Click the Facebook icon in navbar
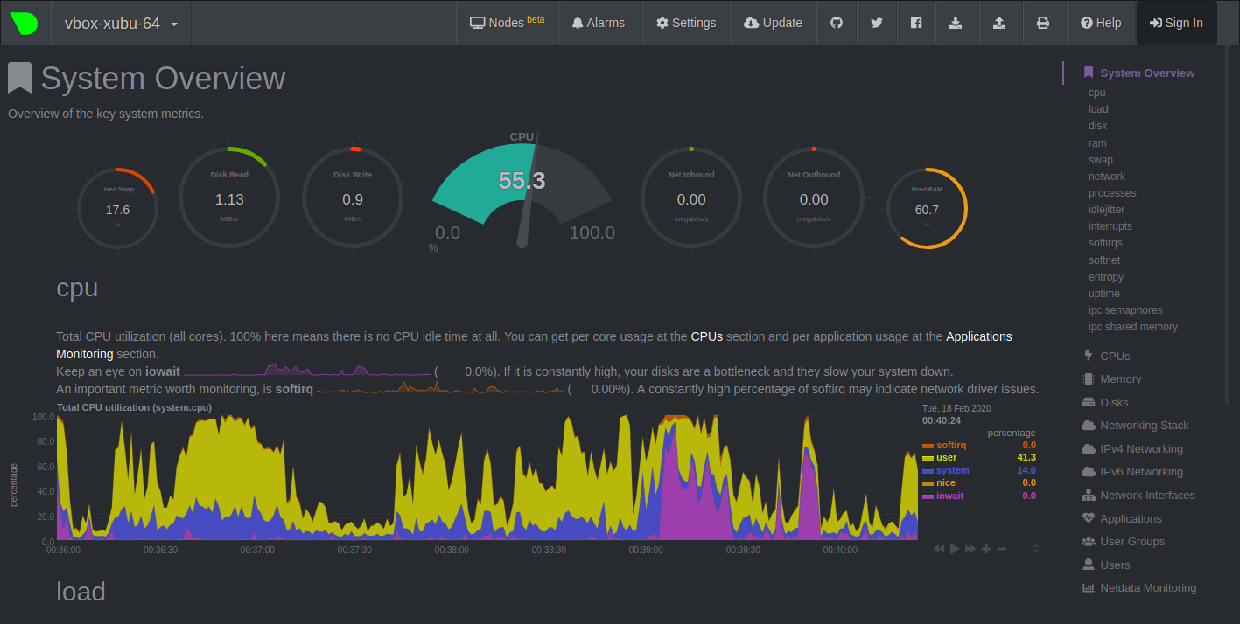The height and width of the screenshot is (624, 1240). click(916, 24)
